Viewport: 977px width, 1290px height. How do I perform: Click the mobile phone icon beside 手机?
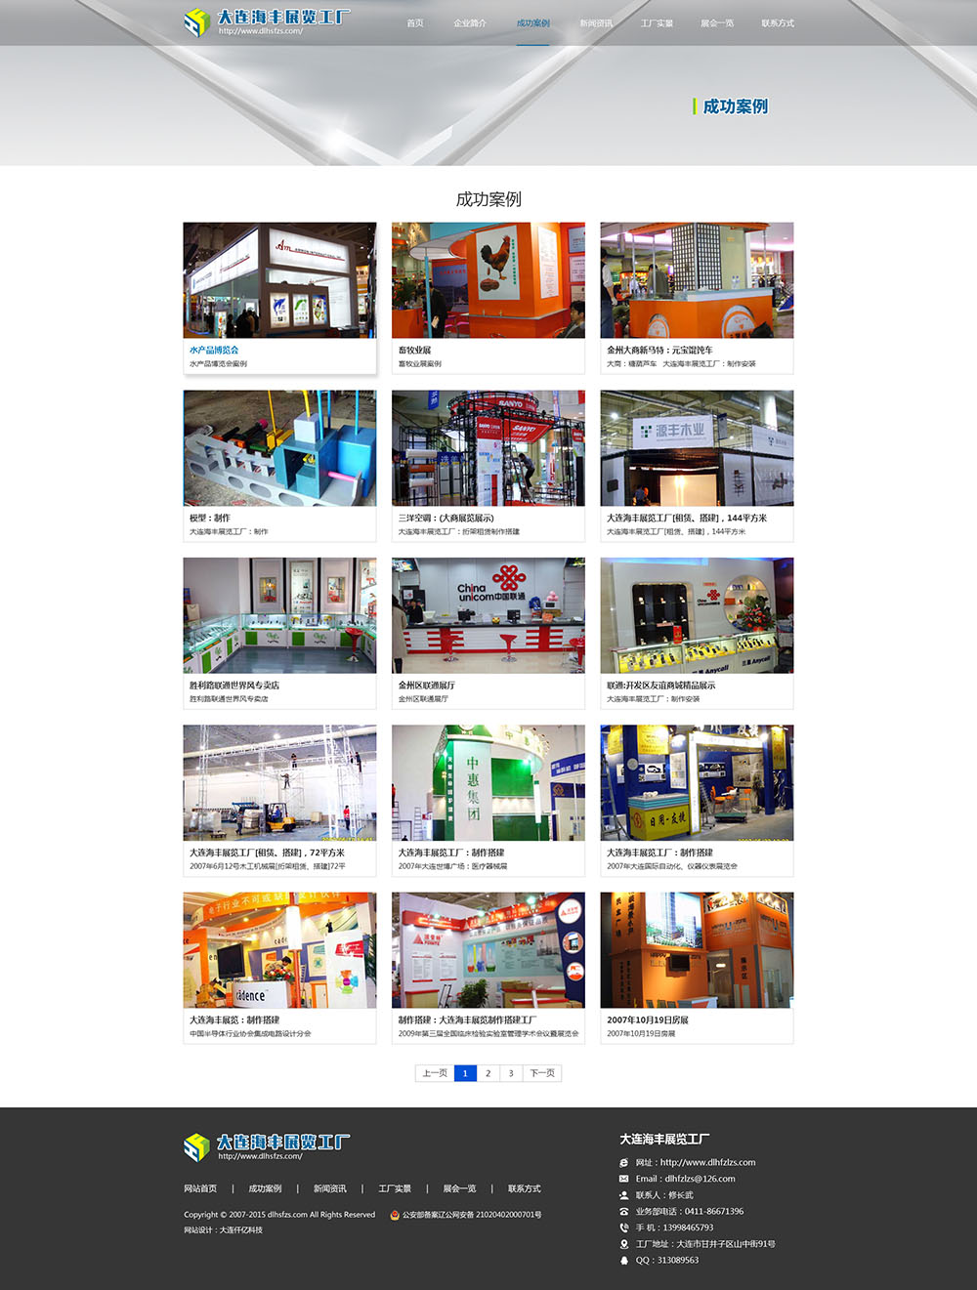[624, 1228]
